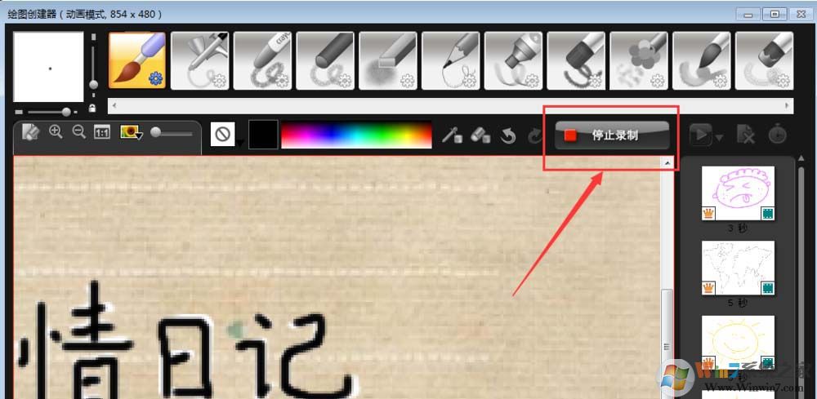Select the eraser tool icon
This screenshot has height=399, width=817.
click(x=480, y=135)
